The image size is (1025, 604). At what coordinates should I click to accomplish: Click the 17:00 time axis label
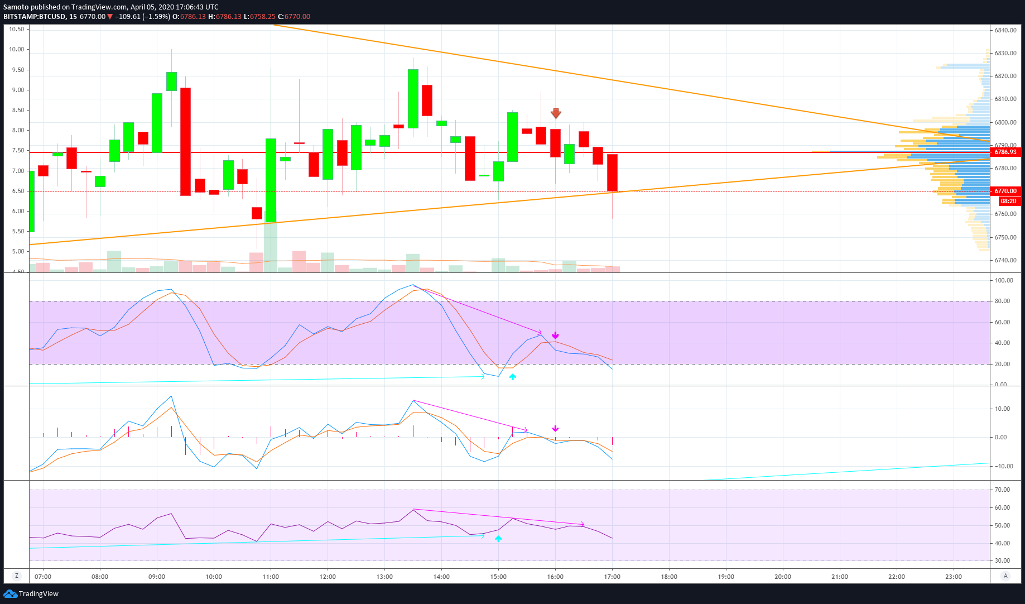click(x=612, y=577)
